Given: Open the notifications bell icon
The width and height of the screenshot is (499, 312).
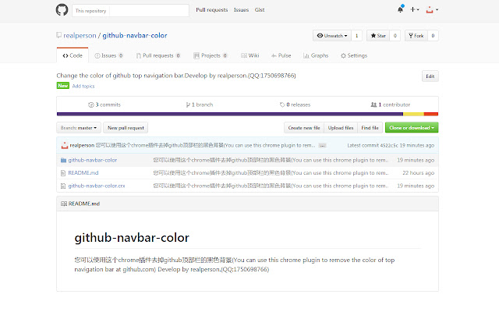Looking at the screenshot, I should 400,9.
